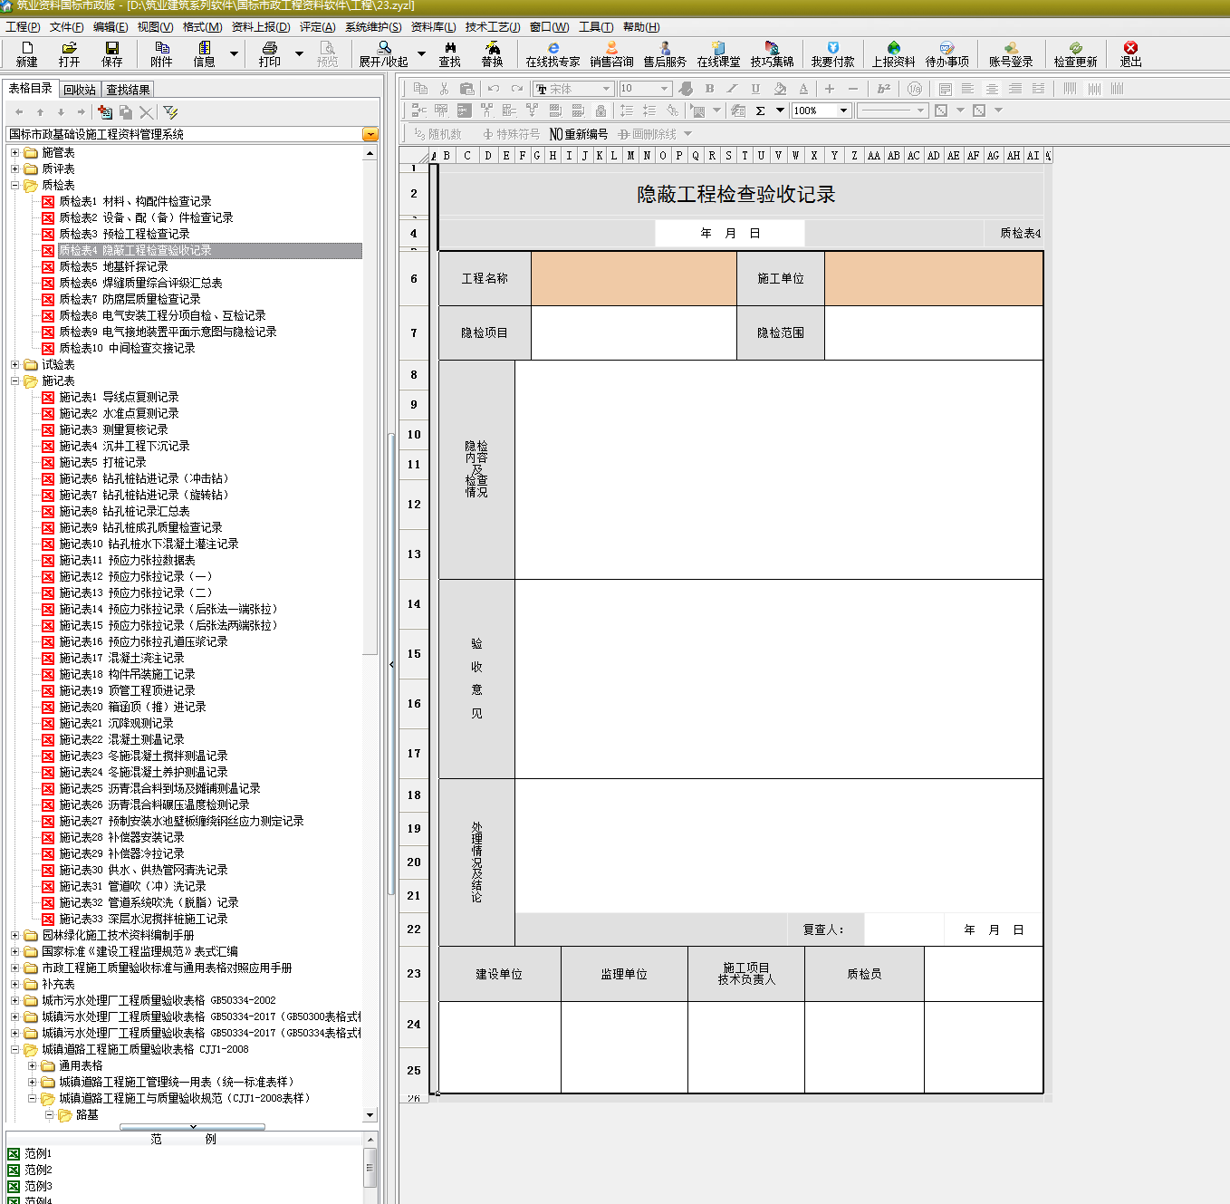Image resolution: width=1230 pixels, height=1204 pixels.
Task: Select 质检表10 中间检查交接记录 in tree
Action: [x=127, y=348]
